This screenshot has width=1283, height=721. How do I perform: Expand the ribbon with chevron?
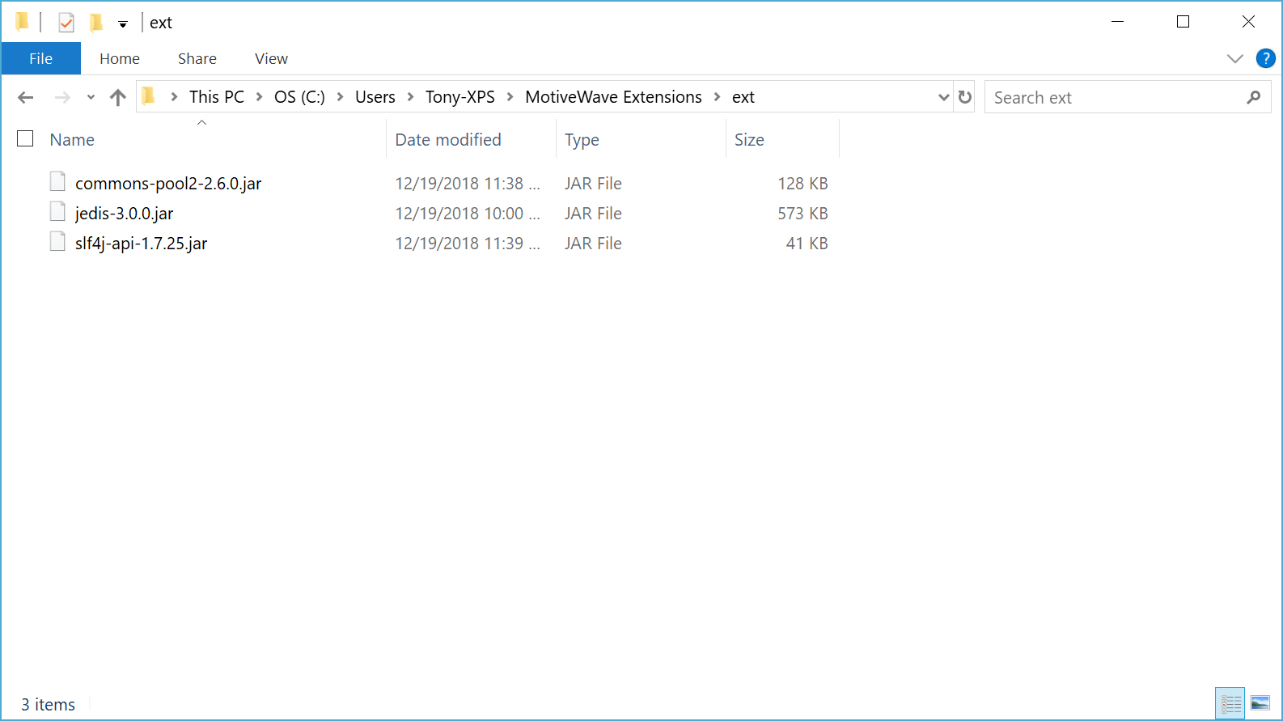pos(1234,58)
